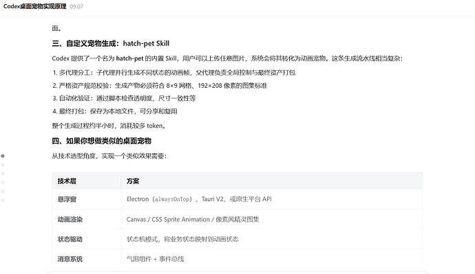Viewport: 475px width, 274px height.
Task: Click table header '技术层'
Action: click(67, 181)
